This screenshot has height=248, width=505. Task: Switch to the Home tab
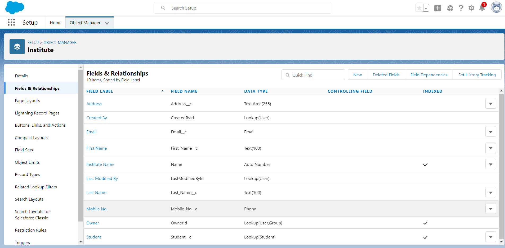pyautogui.click(x=56, y=23)
